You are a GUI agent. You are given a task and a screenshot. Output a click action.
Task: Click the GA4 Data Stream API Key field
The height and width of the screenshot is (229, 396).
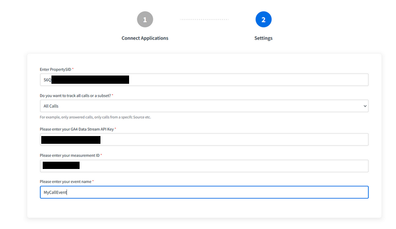pos(204,139)
